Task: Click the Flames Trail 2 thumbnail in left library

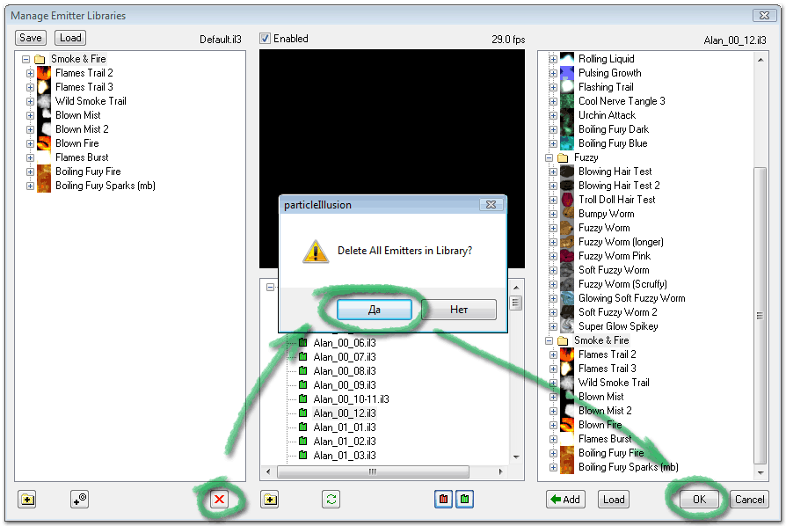Action: pos(44,73)
